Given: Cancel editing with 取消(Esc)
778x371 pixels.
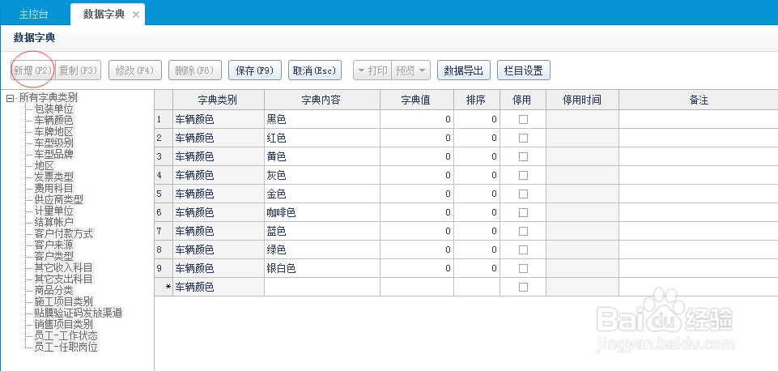Looking at the screenshot, I should pos(315,70).
